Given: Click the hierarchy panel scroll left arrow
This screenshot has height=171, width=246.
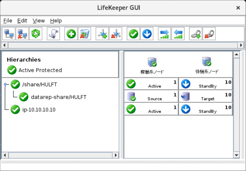Looking at the screenshot, I should [5, 155].
